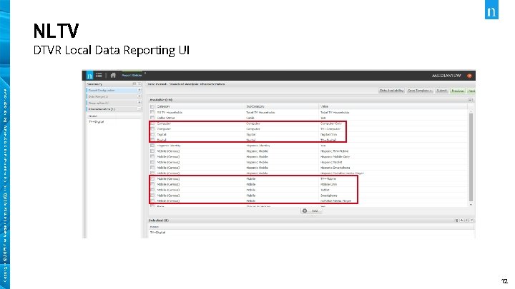
Task: Go to the home icon in the header
Action: pyautogui.click(x=113, y=76)
